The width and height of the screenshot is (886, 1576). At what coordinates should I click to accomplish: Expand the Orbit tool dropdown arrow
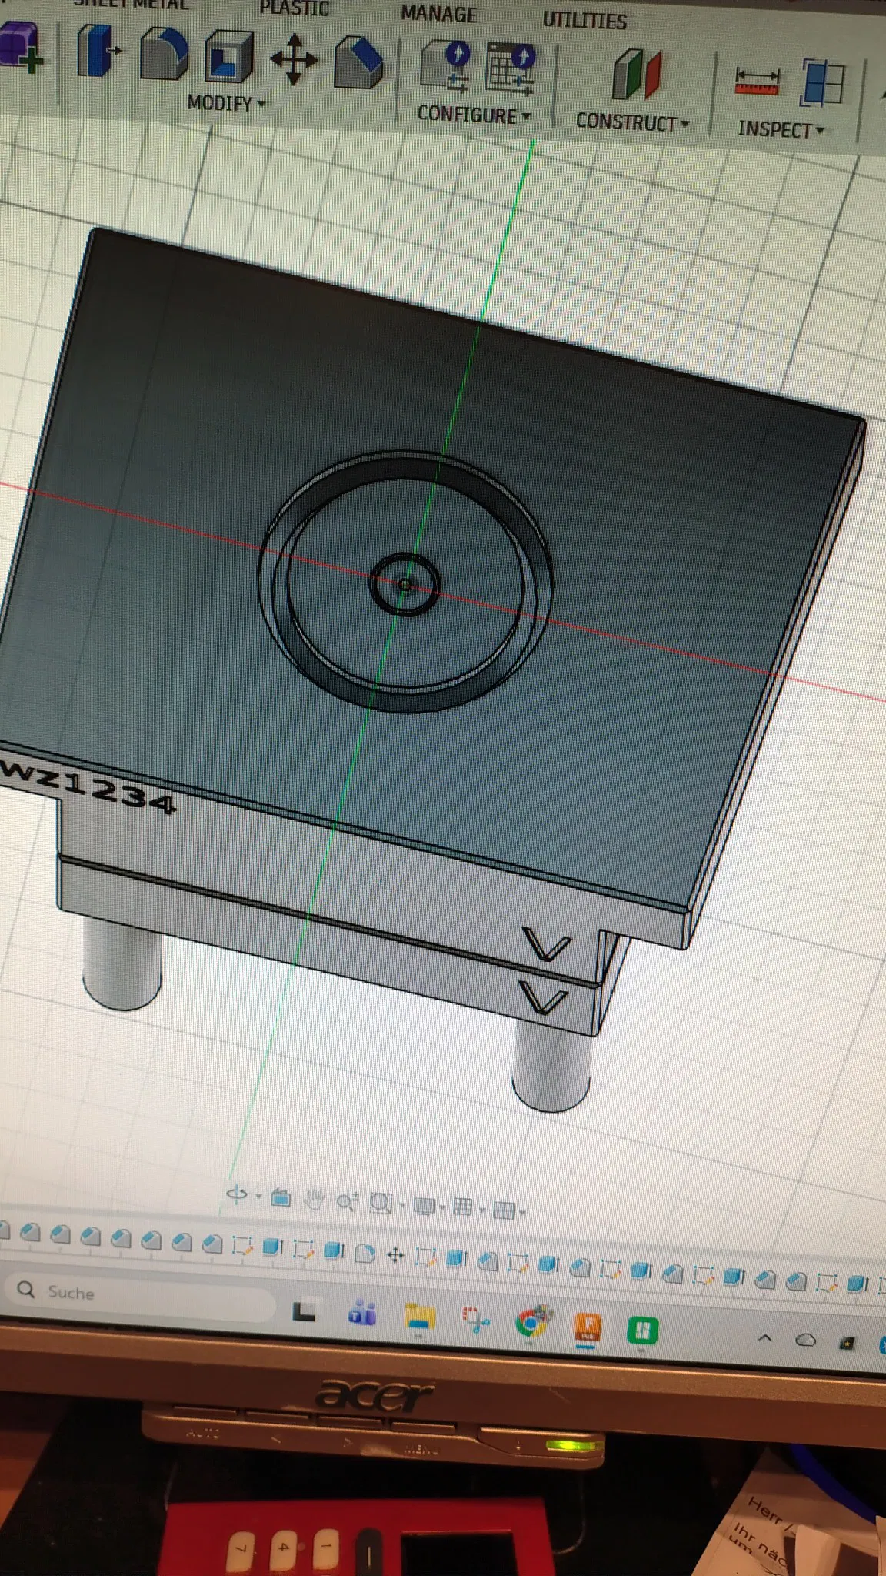point(258,1197)
